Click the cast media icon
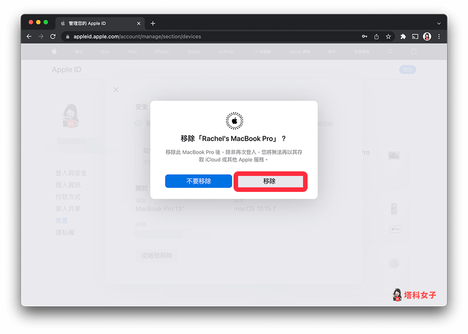Image resolution: width=468 pixels, height=334 pixels. click(x=415, y=37)
